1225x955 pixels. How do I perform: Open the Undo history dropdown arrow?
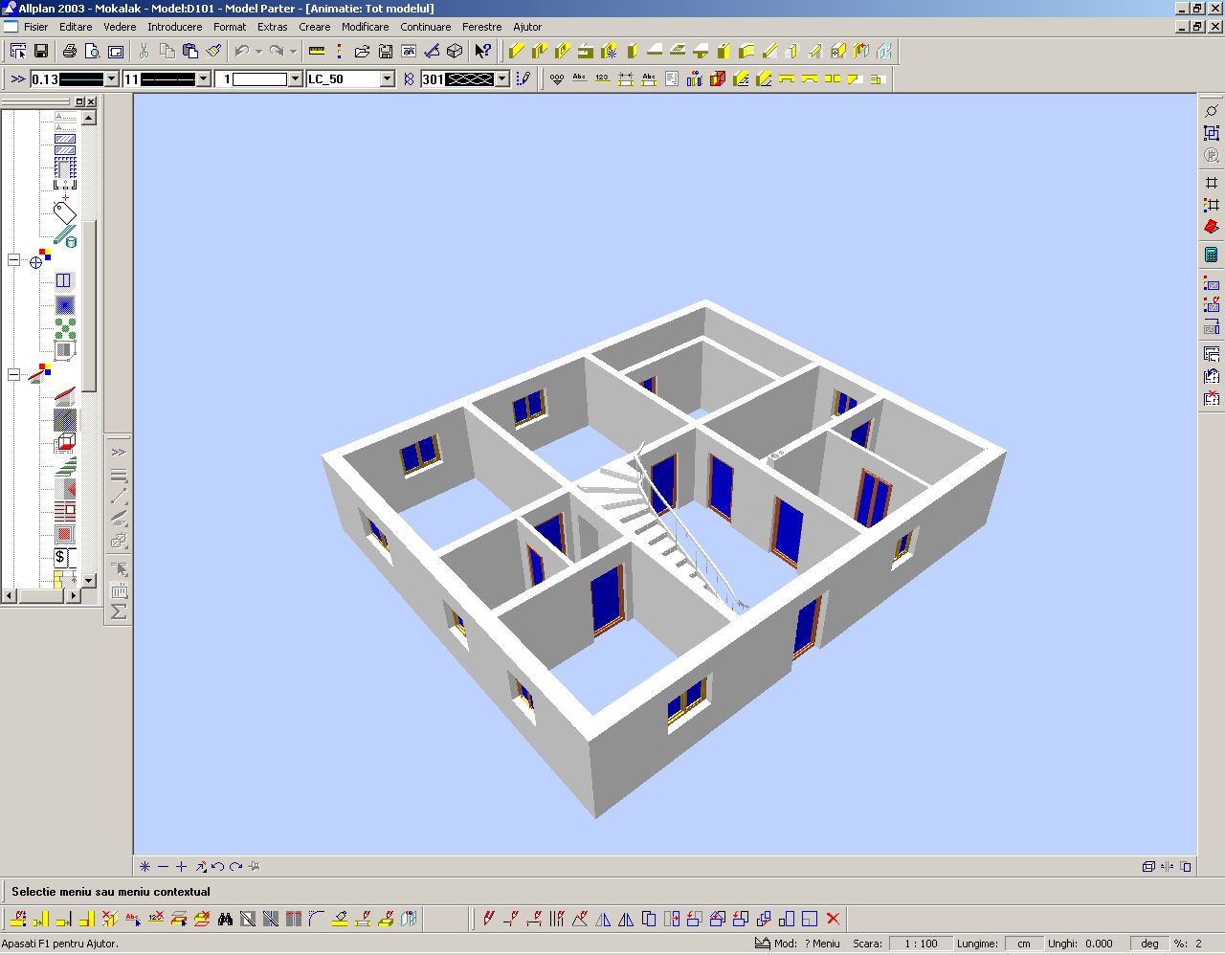258,51
